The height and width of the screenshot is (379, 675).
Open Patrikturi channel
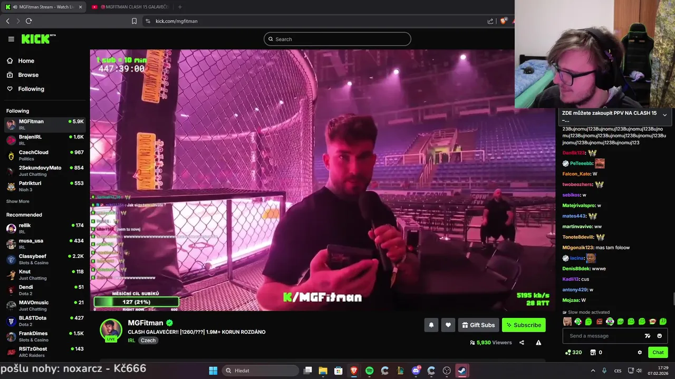point(45,186)
